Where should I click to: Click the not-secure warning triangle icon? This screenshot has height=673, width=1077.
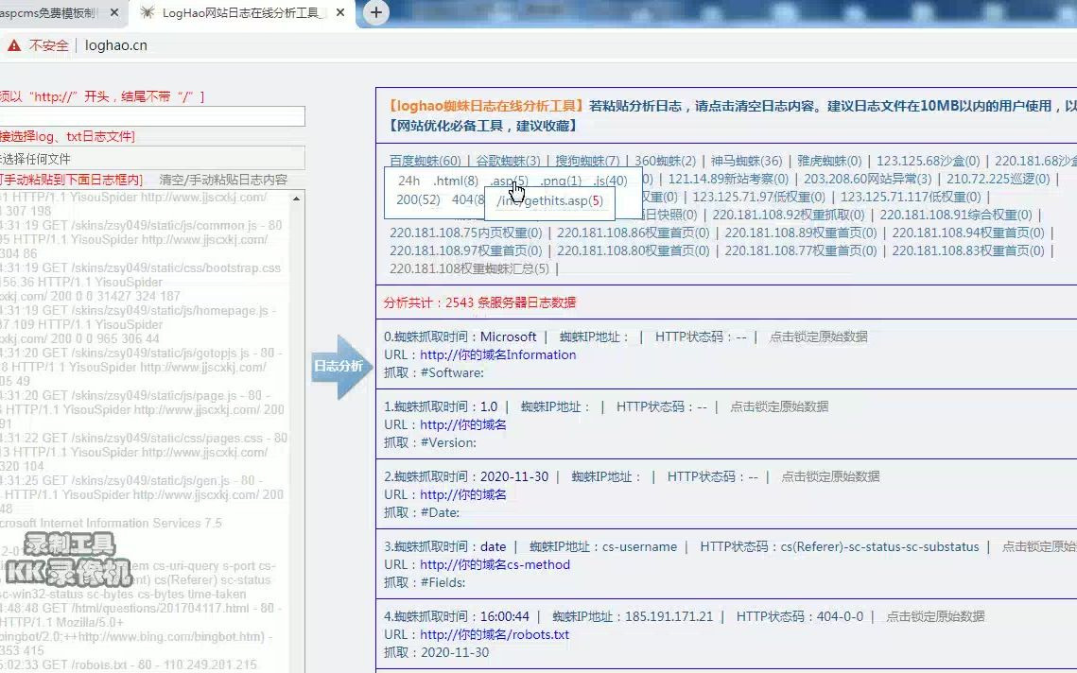pos(14,45)
